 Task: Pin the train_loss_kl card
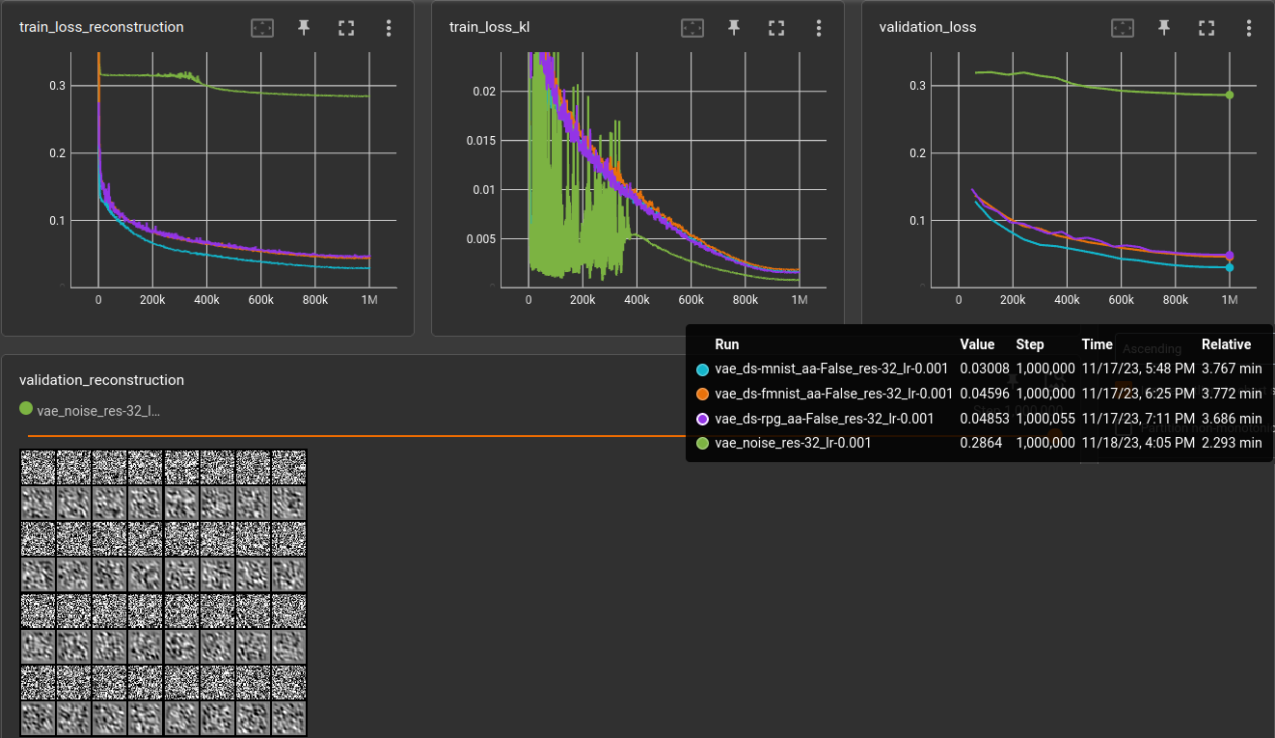(x=734, y=28)
